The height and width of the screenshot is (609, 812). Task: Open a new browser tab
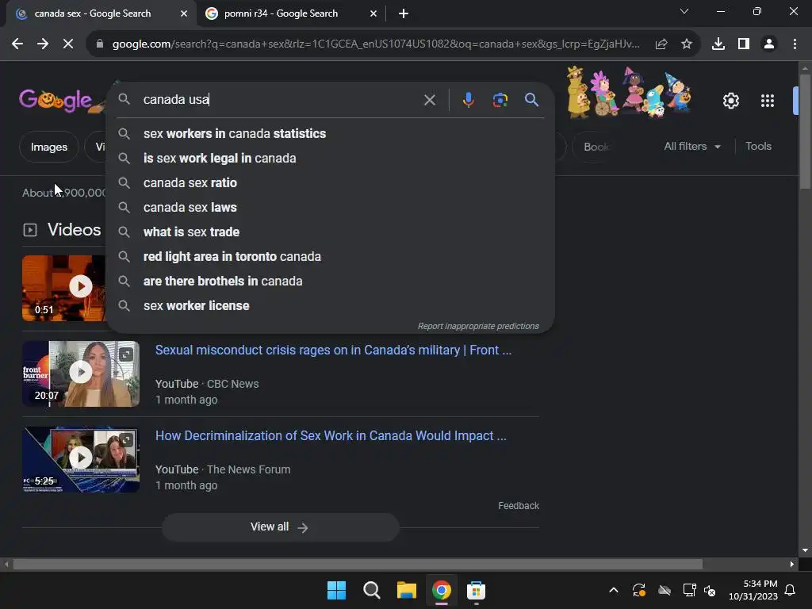(x=404, y=13)
